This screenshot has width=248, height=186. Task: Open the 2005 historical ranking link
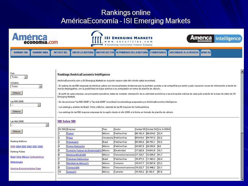13,147
